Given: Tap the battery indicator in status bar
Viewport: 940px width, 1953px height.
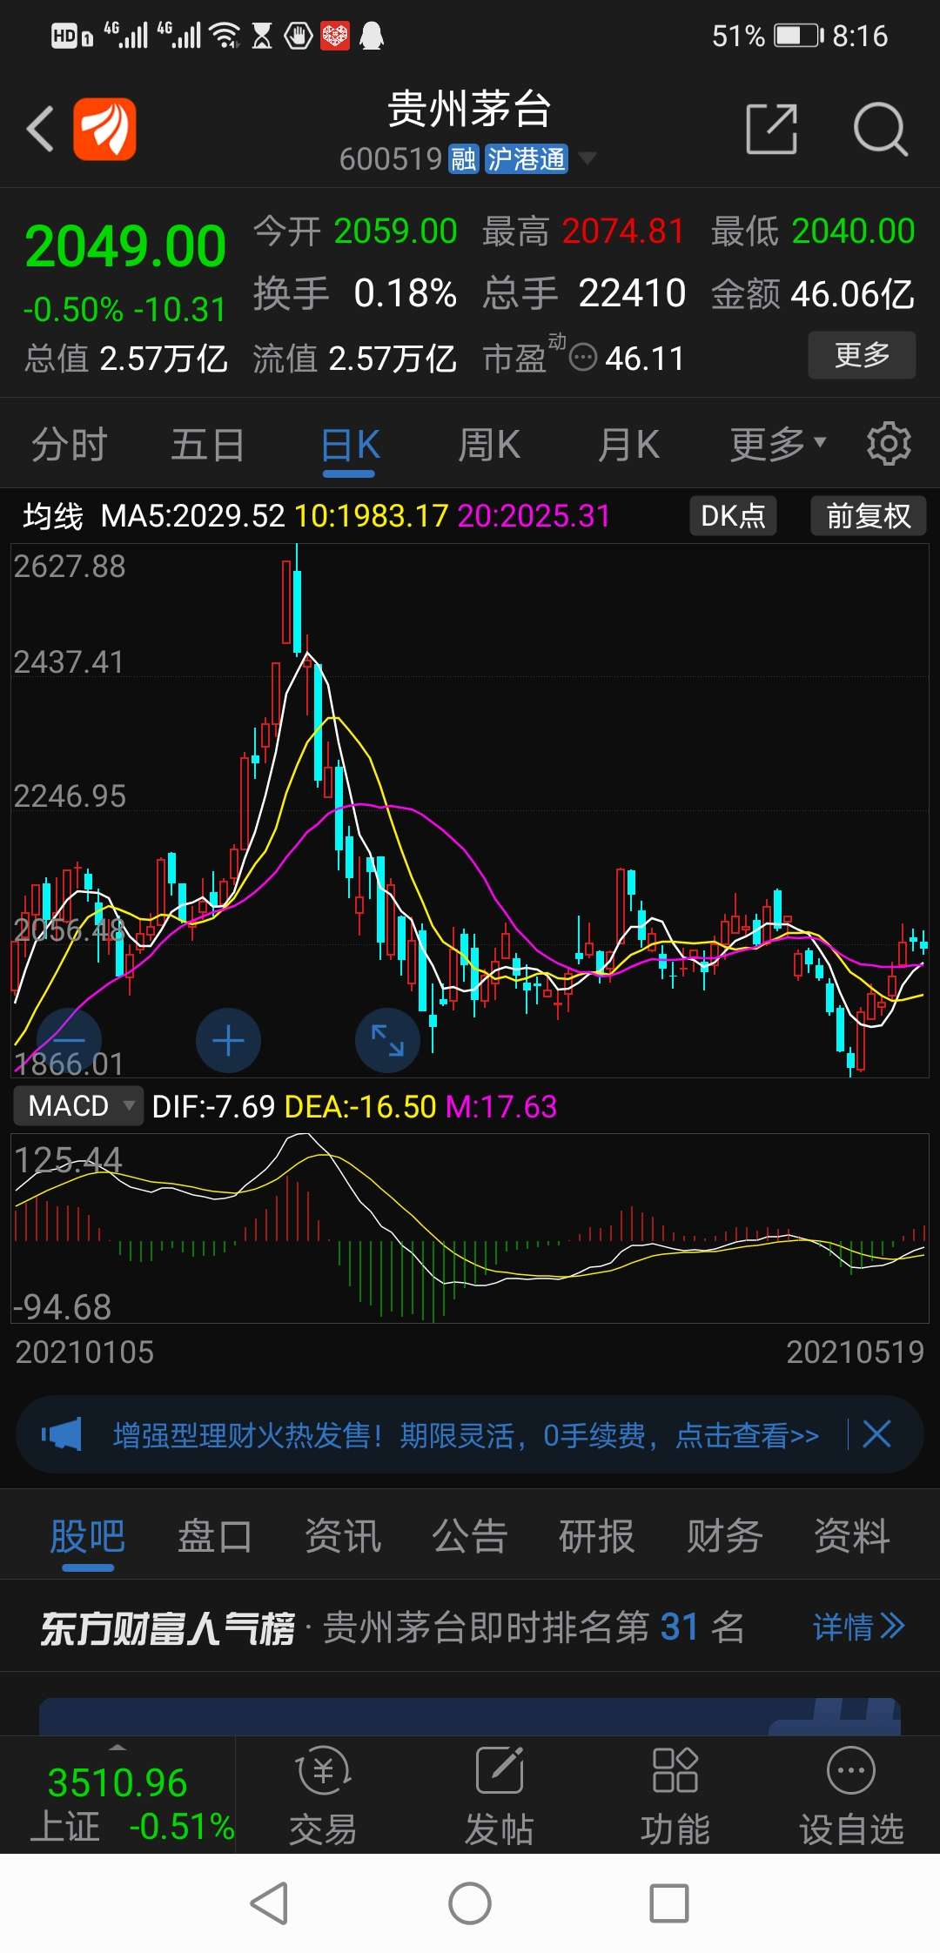Looking at the screenshot, I should [x=798, y=36].
